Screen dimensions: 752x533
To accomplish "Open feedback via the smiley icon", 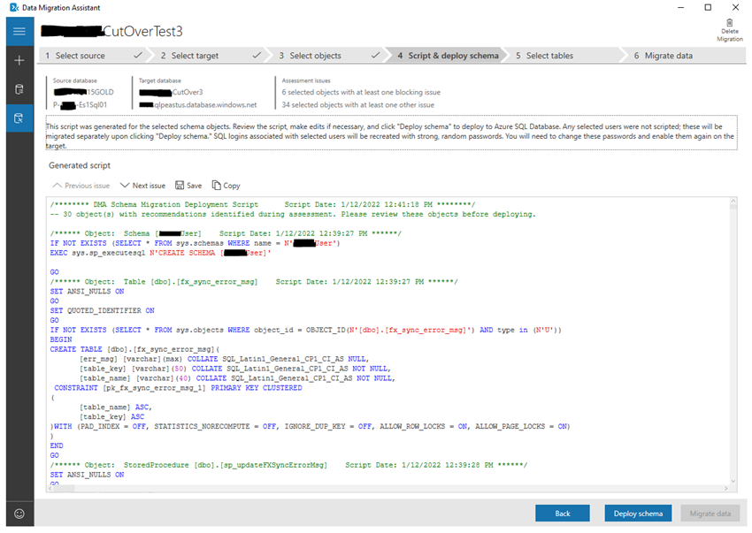I will [x=19, y=514].
